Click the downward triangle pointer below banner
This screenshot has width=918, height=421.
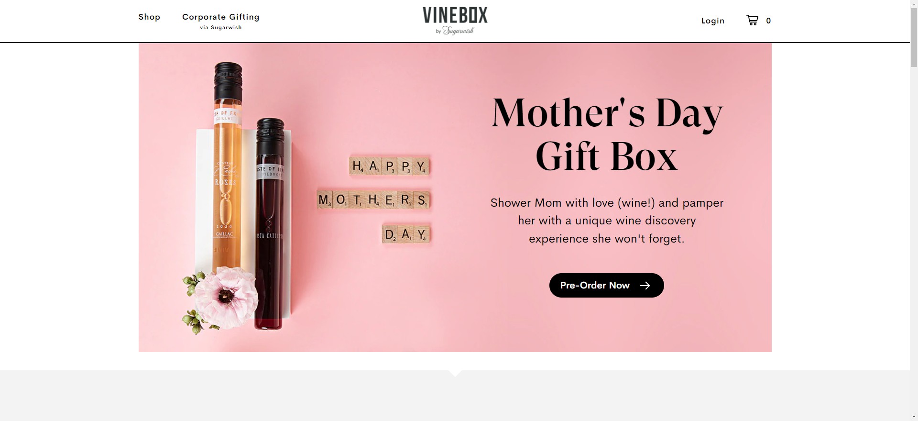[x=455, y=373]
